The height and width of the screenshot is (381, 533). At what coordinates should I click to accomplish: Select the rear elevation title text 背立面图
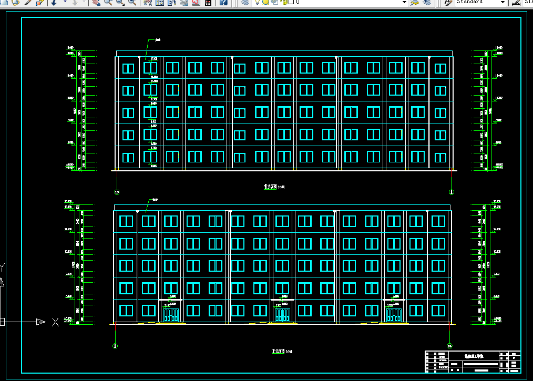(270, 187)
